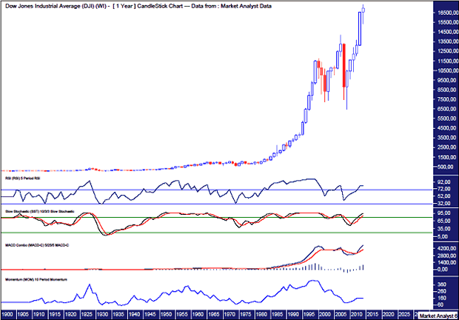
Task: Click the 1975 year label
Action: (x=245, y=314)
